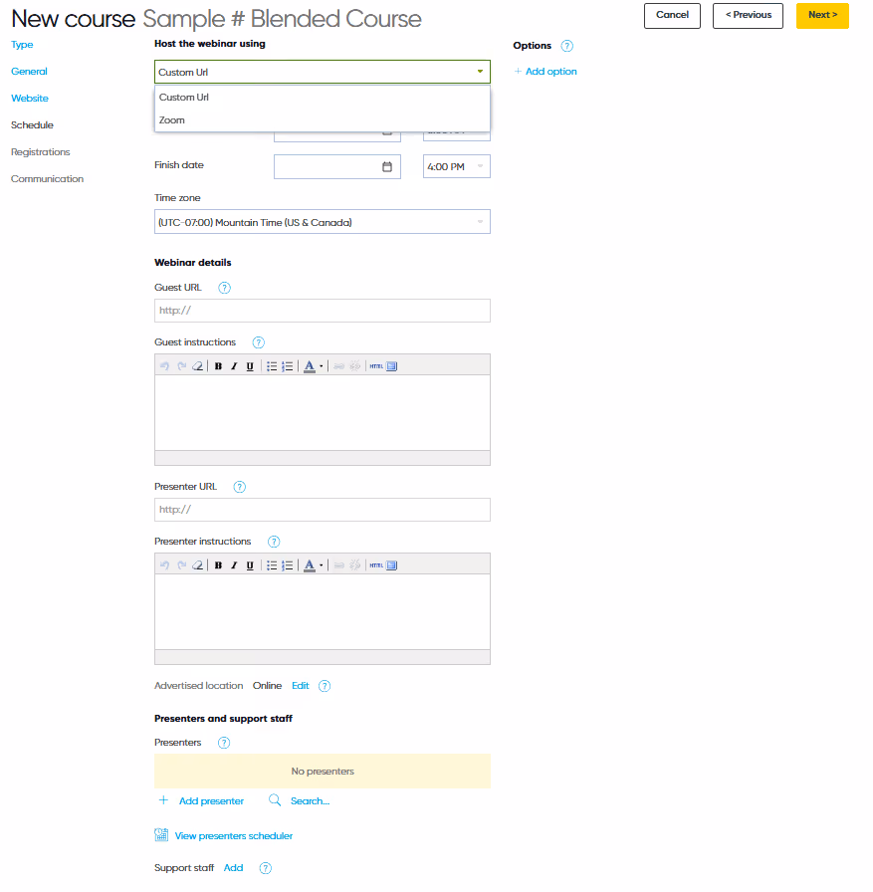Viewport: 873px width, 892px height.
Task: Undo the last edit in Guest instructions
Action: [166, 365]
